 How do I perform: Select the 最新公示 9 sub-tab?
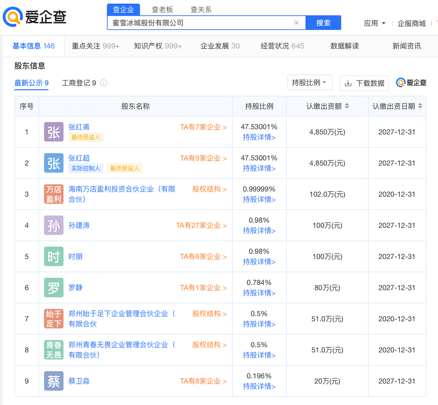coord(31,83)
